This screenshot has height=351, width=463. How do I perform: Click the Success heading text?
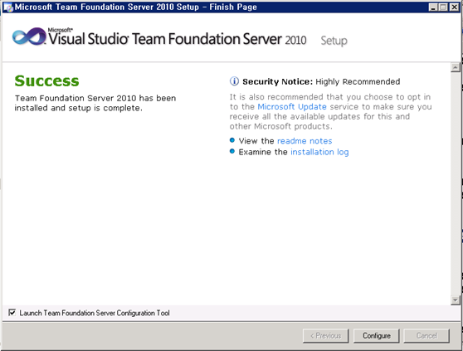[46, 80]
